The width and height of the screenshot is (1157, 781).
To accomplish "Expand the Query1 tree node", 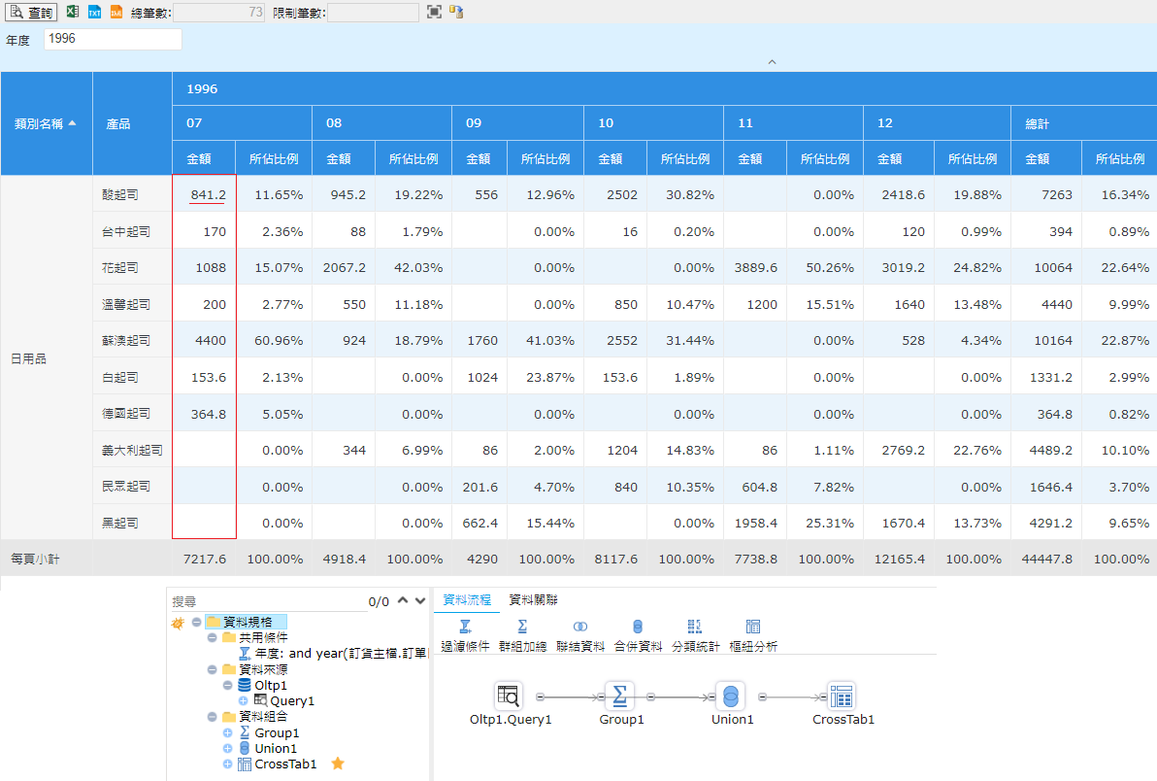I will click(x=243, y=700).
